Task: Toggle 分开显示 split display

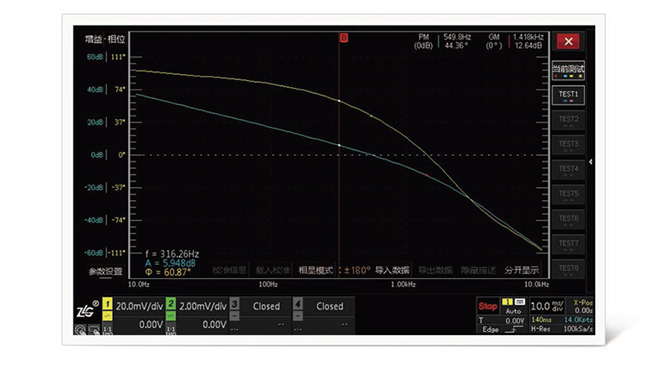Action: click(522, 270)
